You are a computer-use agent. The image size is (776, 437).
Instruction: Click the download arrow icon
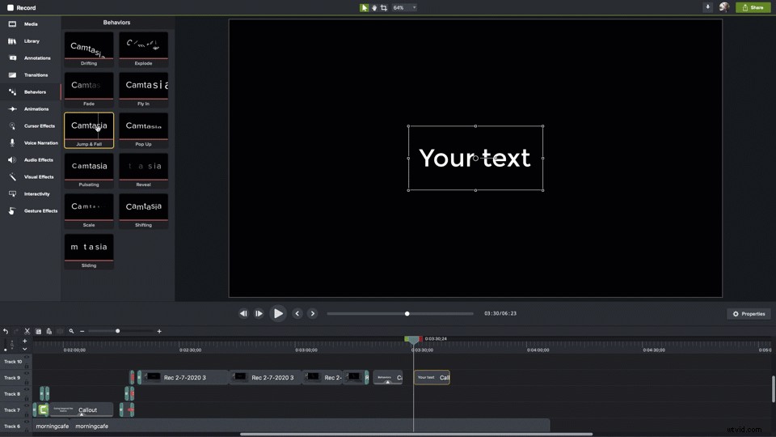[708, 7]
